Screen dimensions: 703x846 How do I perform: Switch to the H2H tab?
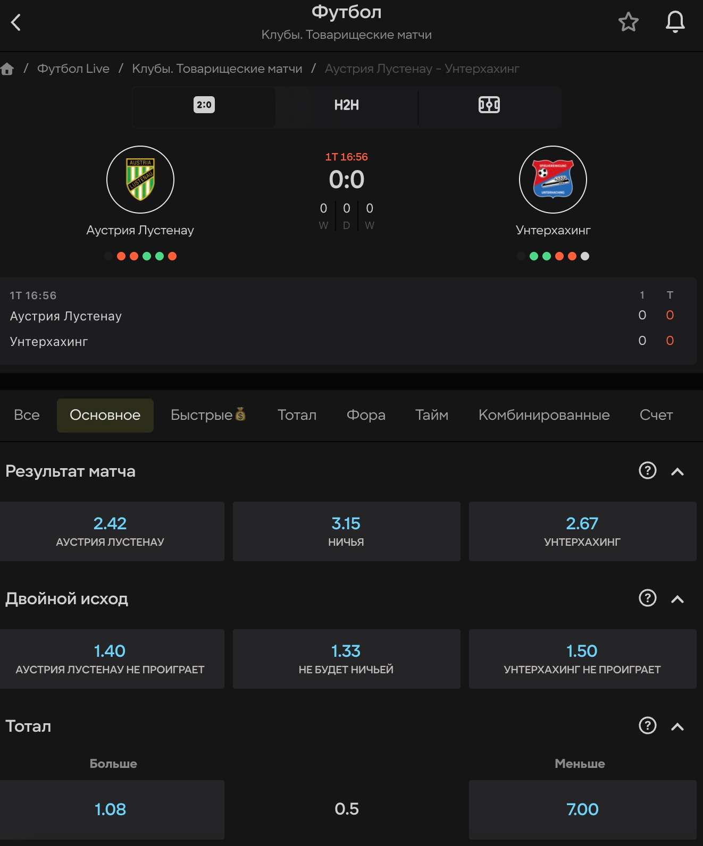[347, 105]
